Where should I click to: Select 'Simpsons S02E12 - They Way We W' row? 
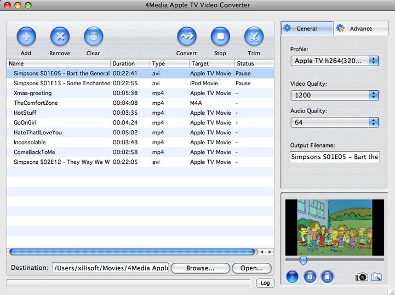point(140,162)
